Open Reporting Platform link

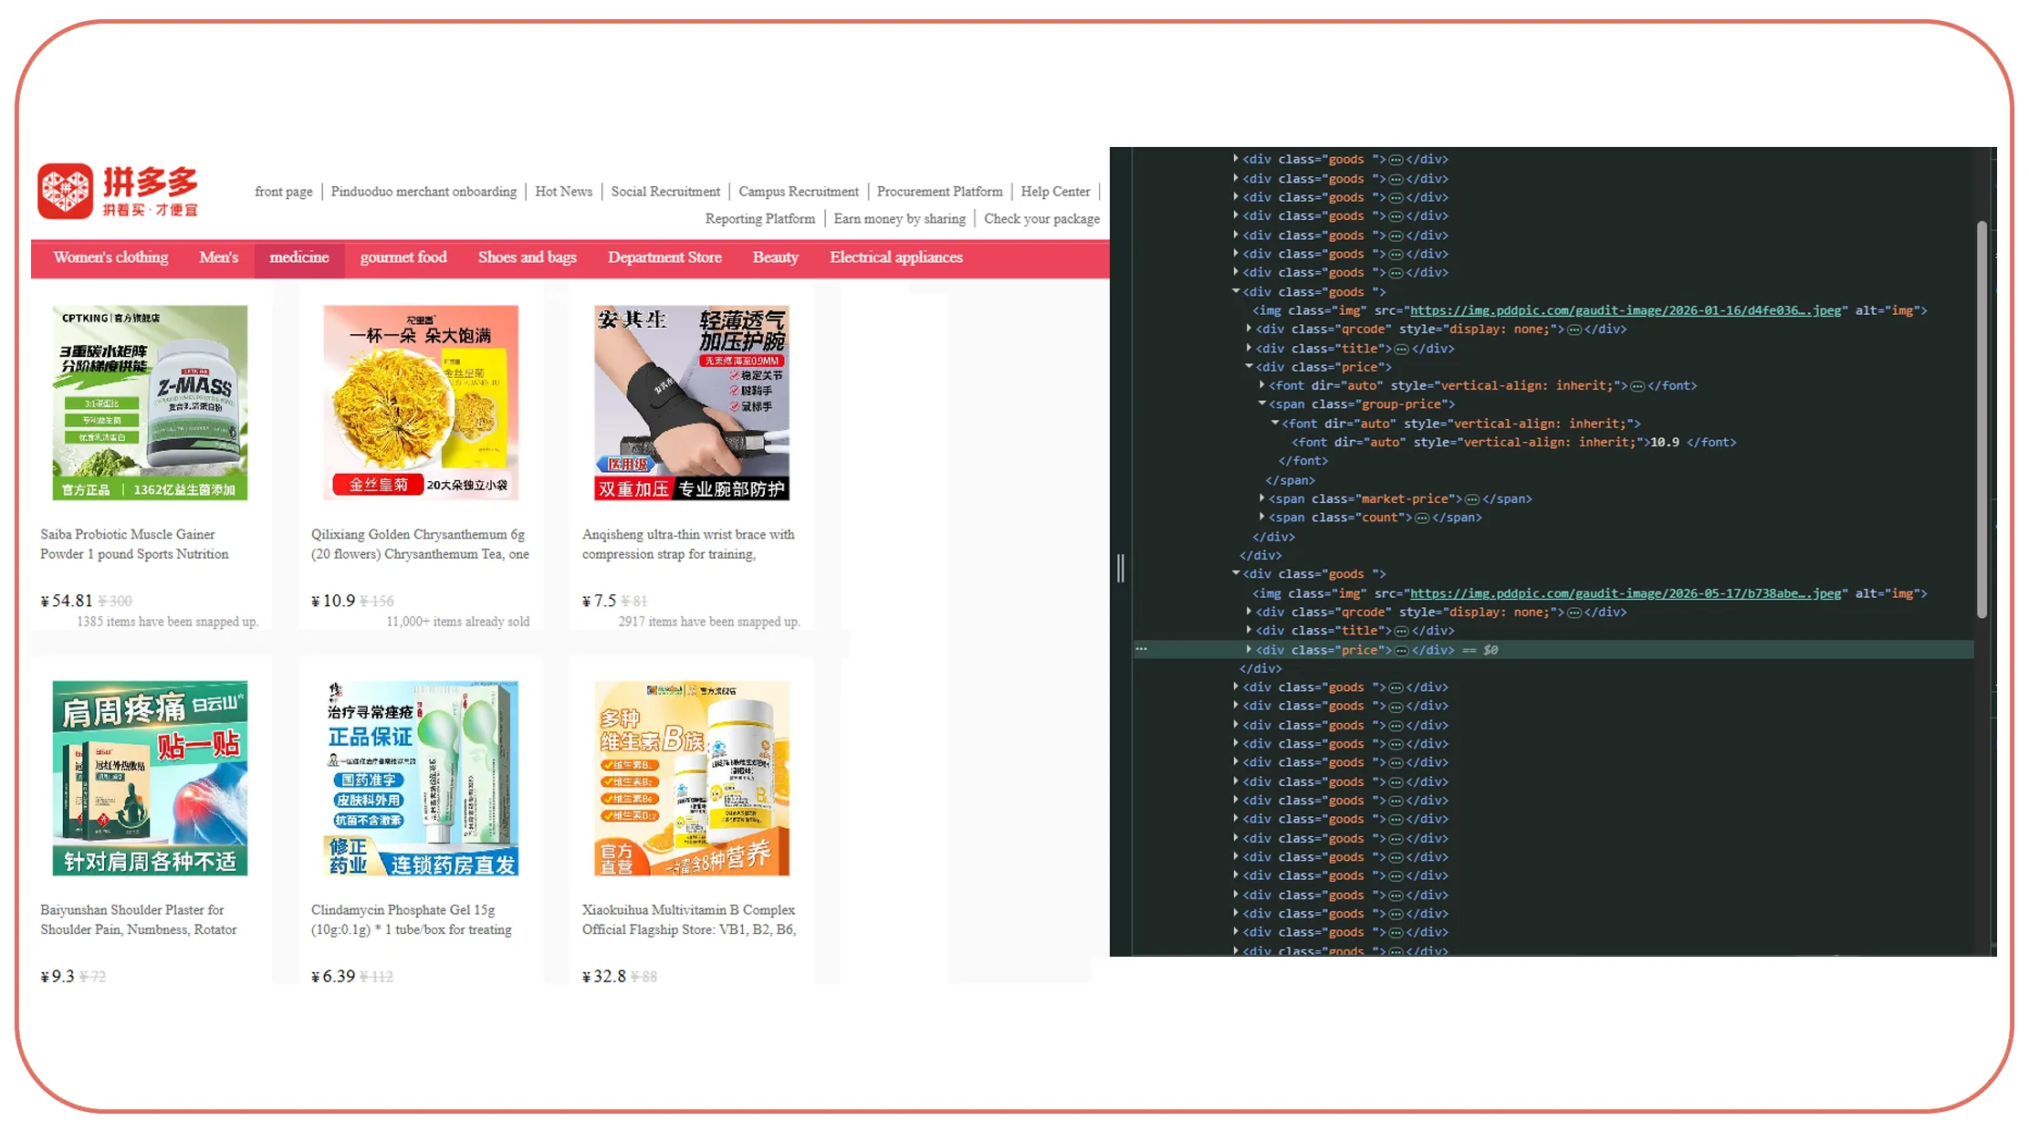[760, 219]
